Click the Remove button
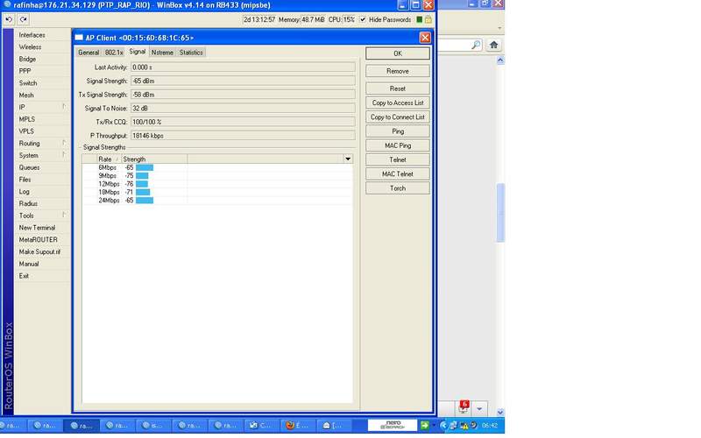 click(x=398, y=72)
